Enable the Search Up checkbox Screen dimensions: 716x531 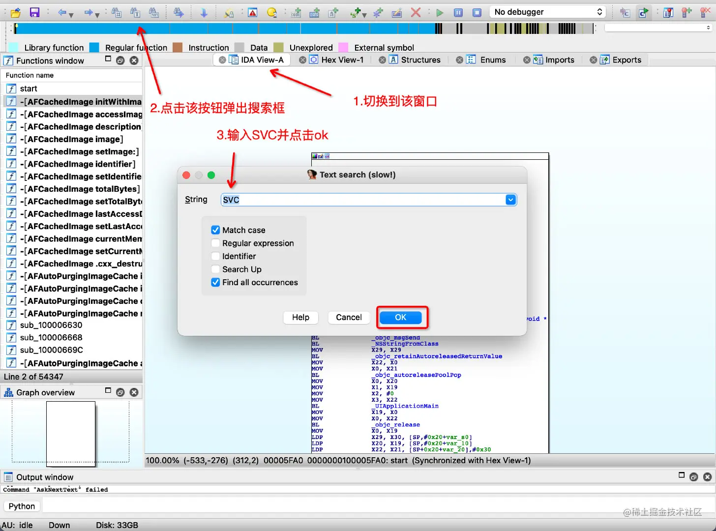[x=215, y=269]
